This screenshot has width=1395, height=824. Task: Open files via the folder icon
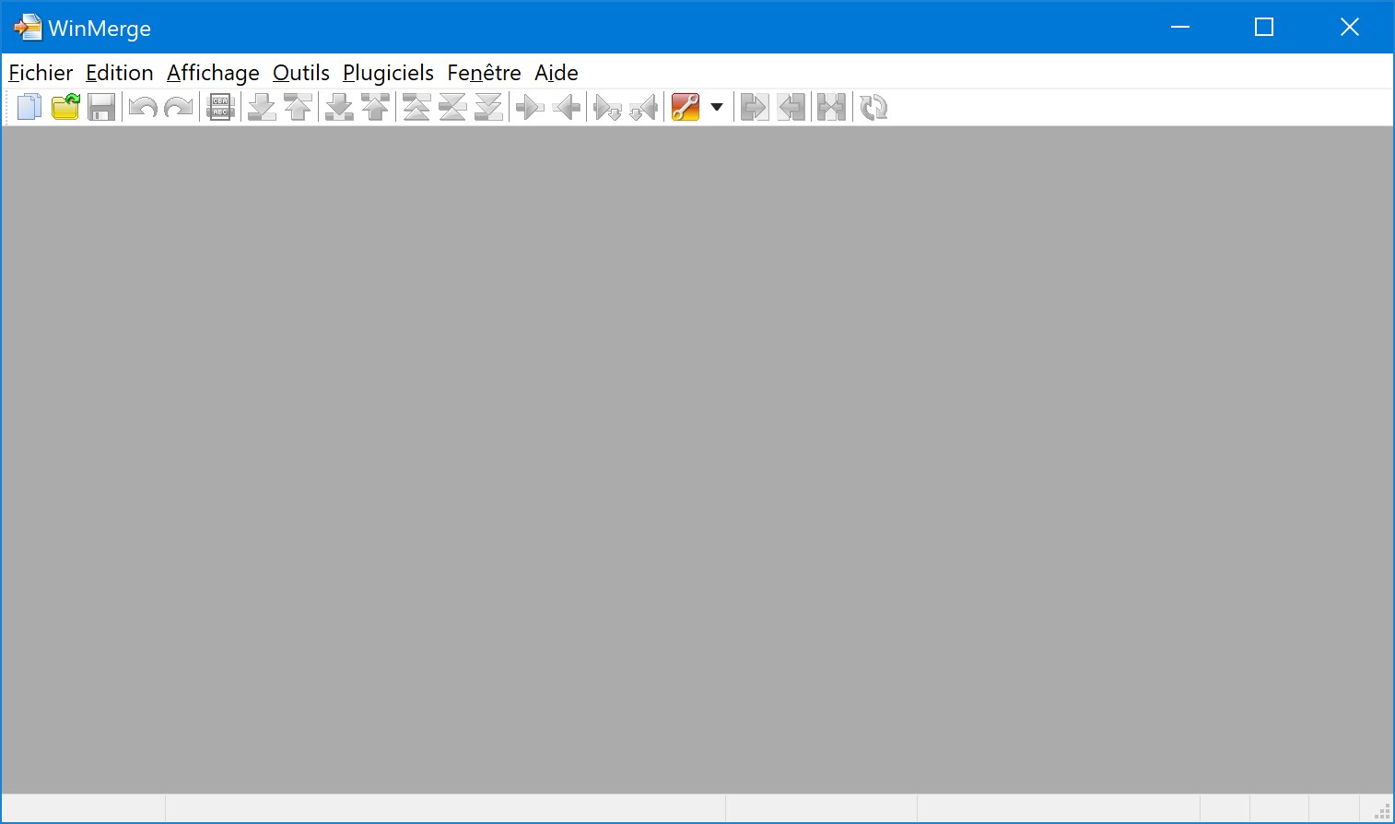65,107
